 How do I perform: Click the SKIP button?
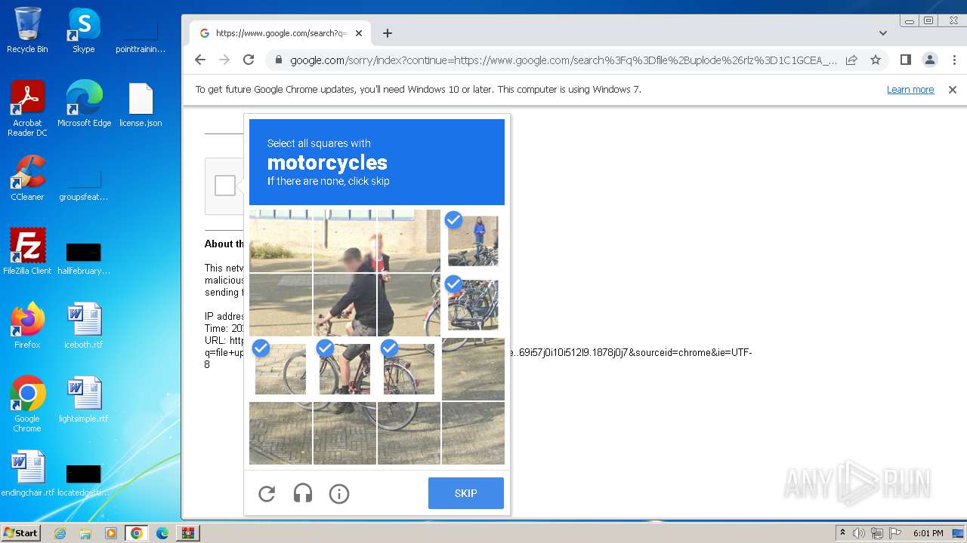tap(466, 493)
